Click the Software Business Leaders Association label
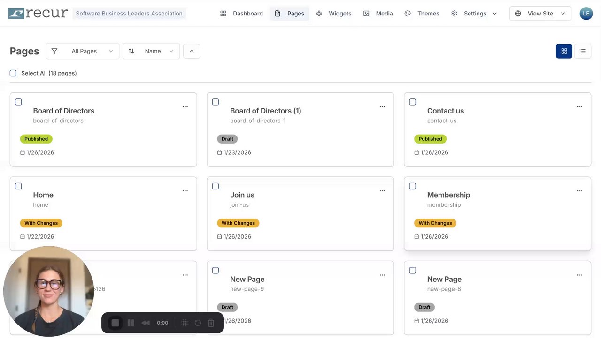601x340 pixels. [x=129, y=14]
